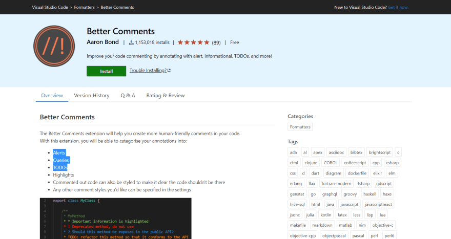Click the Get it now link
Viewport: 451px width, 239px height.
[x=398, y=7]
